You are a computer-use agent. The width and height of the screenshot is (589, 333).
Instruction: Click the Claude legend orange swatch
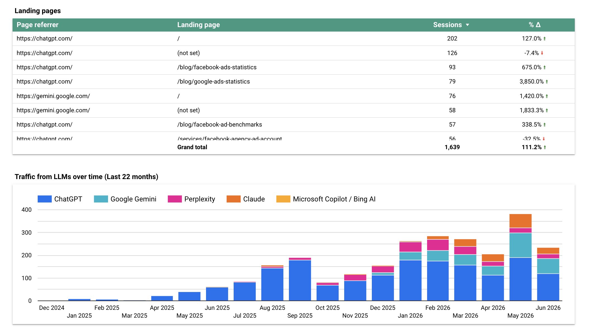click(x=233, y=199)
